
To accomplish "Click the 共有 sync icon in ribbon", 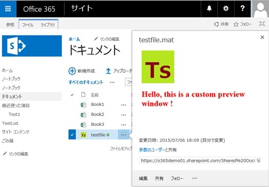I will pyautogui.click(x=217, y=24).
